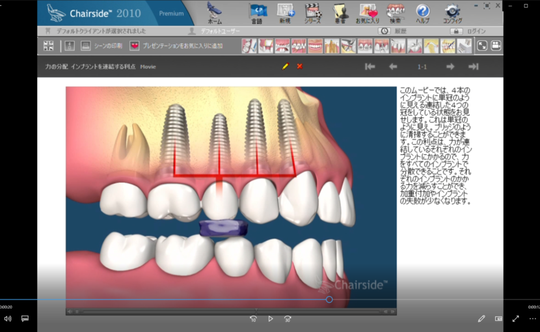Click the blue seek handle on progress bar
Image resolution: width=540 pixels, height=332 pixels.
(x=329, y=299)
